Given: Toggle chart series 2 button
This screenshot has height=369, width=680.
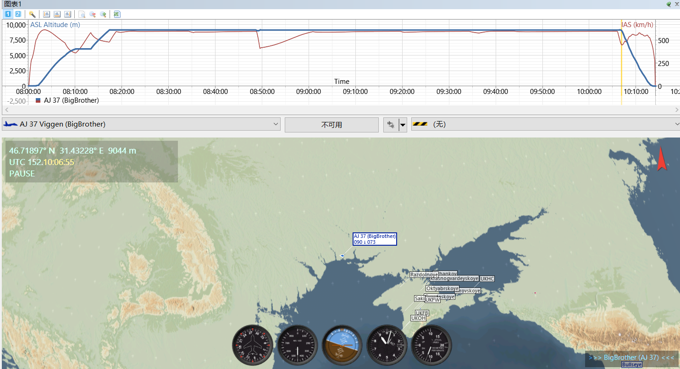Looking at the screenshot, I should pos(18,14).
